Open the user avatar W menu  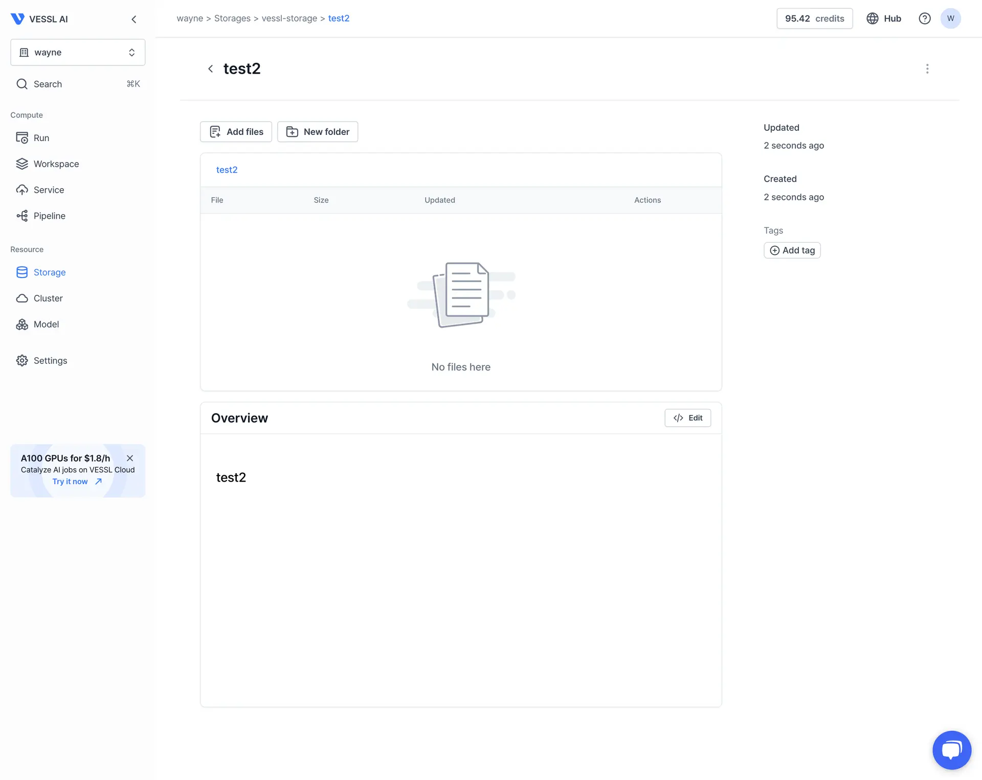click(950, 18)
